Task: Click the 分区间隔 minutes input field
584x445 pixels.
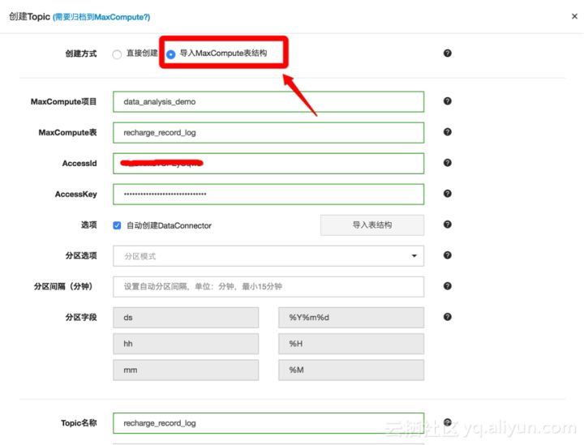Action: [x=268, y=286]
